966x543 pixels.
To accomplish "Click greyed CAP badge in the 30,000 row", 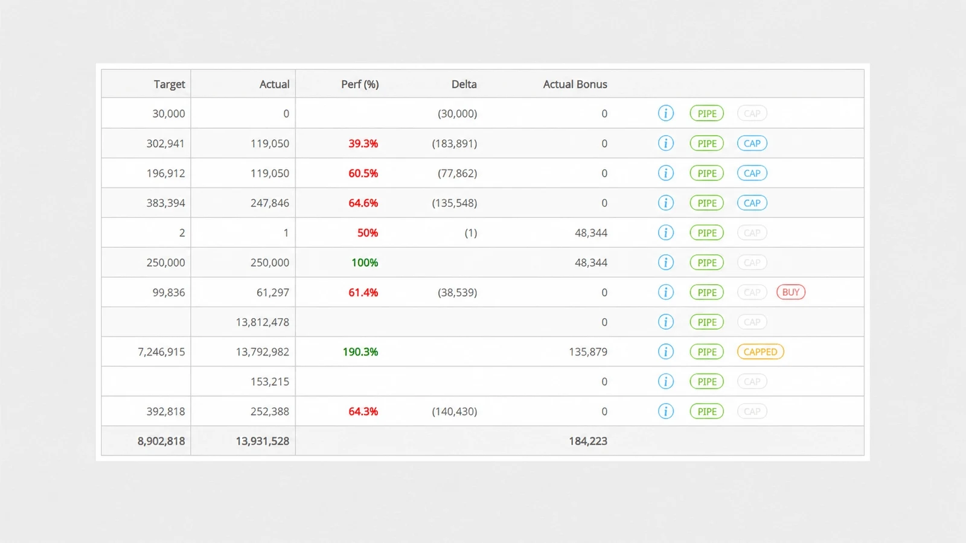I will (752, 113).
